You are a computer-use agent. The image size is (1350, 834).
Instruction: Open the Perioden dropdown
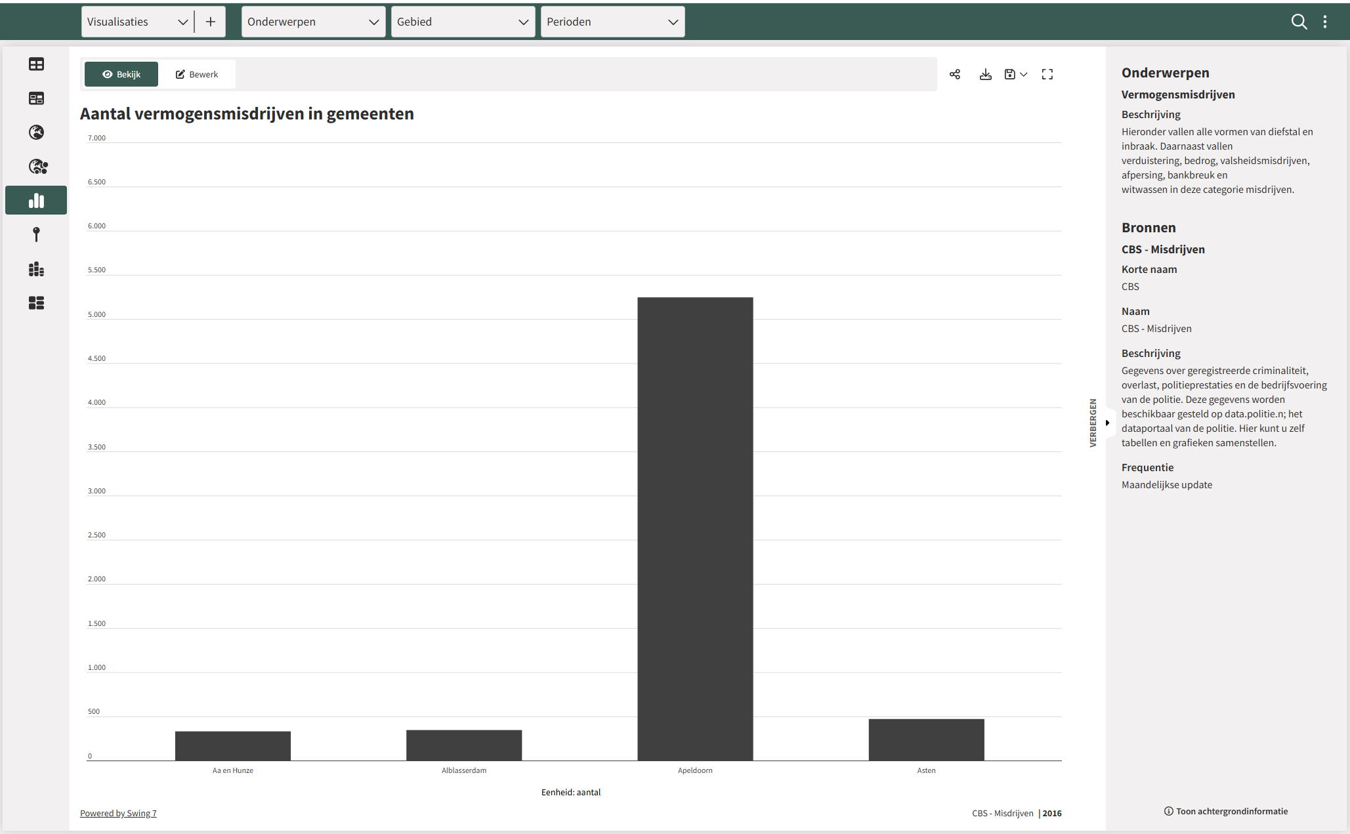(x=612, y=22)
